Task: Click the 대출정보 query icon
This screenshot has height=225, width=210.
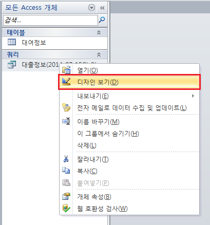Action: (12, 64)
